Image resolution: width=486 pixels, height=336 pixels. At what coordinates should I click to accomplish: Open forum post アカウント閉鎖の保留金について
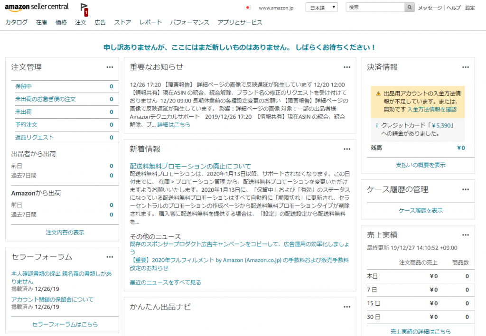click(x=52, y=299)
